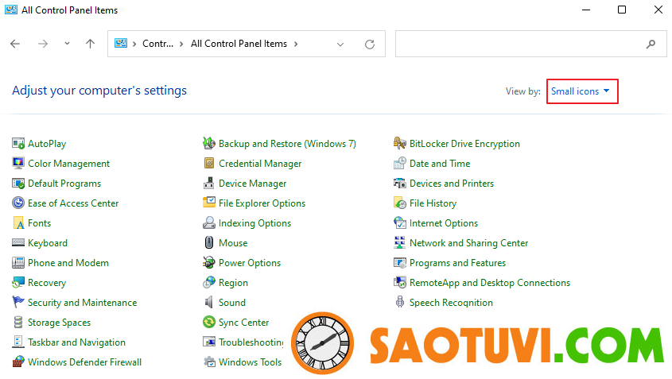Screen dimensions: 672x379
Task: Click the Region globe icon
Action: pos(208,283)
